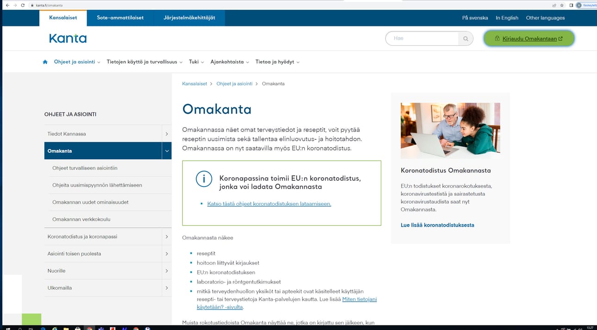Image resolution: width=597 pixels, height=330 pixels.
Task: Click the OHJEET JA ASIOINTI sidebar heading
Action: 70,114
